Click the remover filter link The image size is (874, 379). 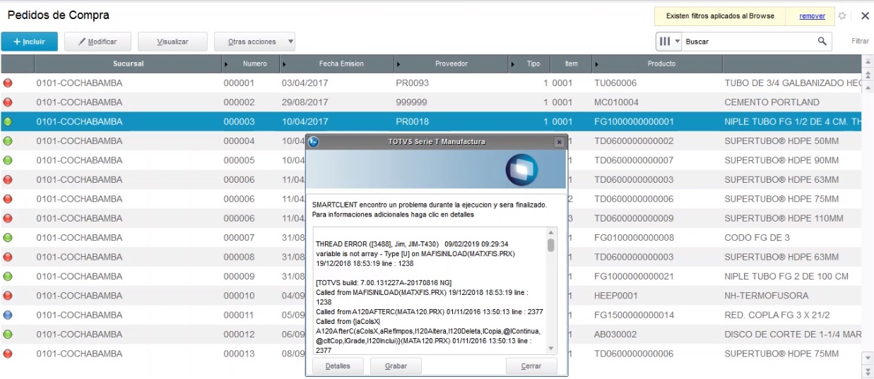coord(812,16)
